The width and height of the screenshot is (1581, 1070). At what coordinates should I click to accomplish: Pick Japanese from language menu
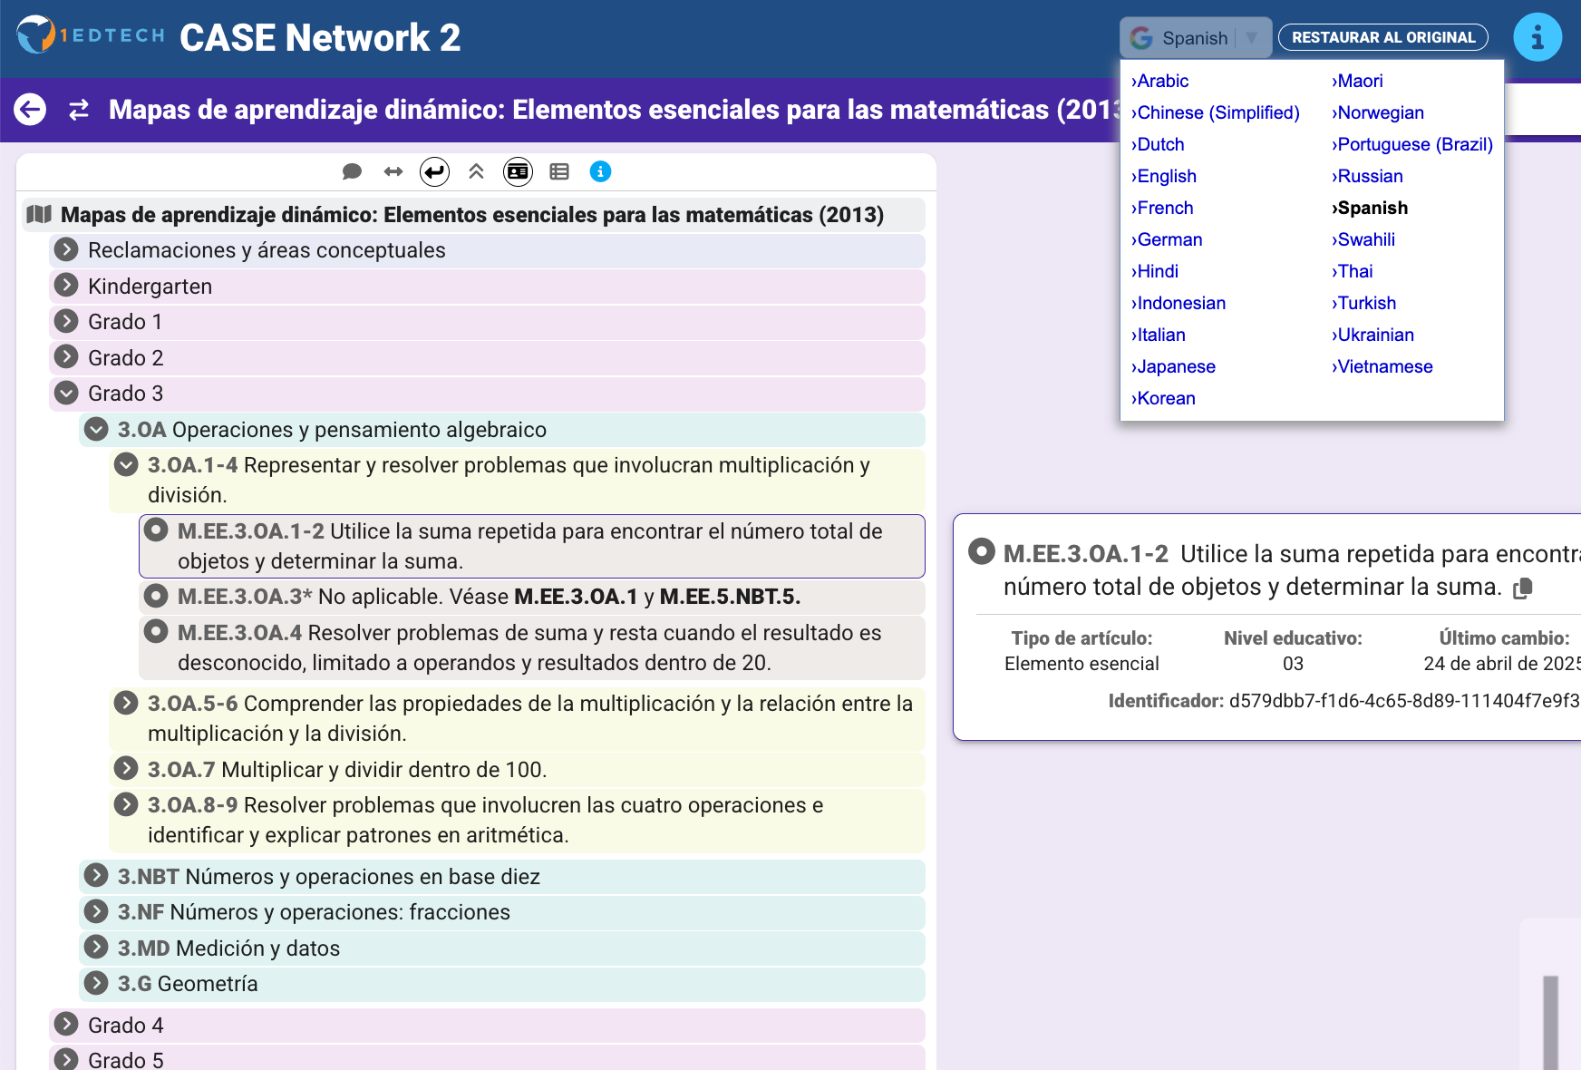click(x=1174, y=366)
